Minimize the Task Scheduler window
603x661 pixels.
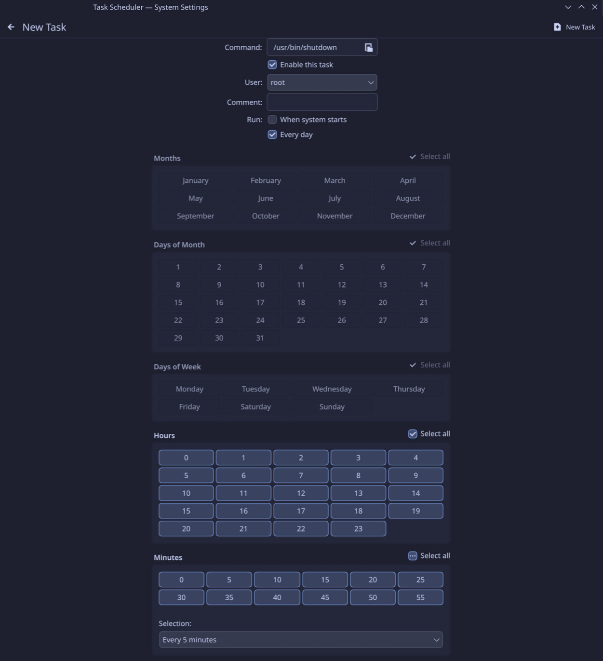(568, 7)
